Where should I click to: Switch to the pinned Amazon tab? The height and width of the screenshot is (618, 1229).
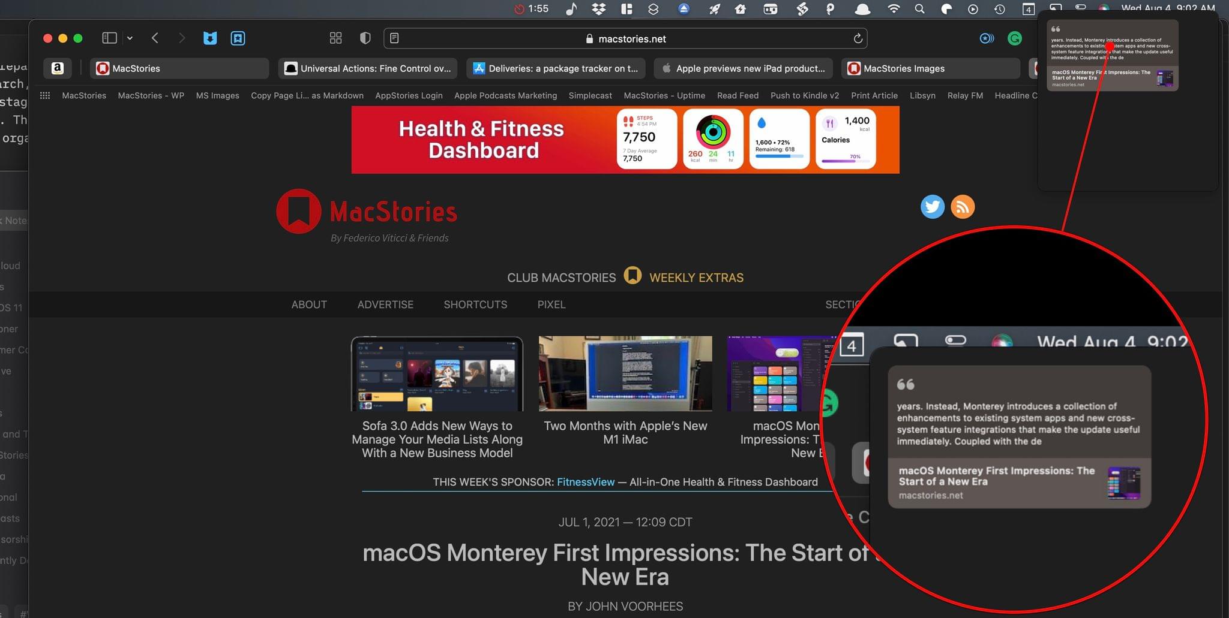(x=58, y=68)
